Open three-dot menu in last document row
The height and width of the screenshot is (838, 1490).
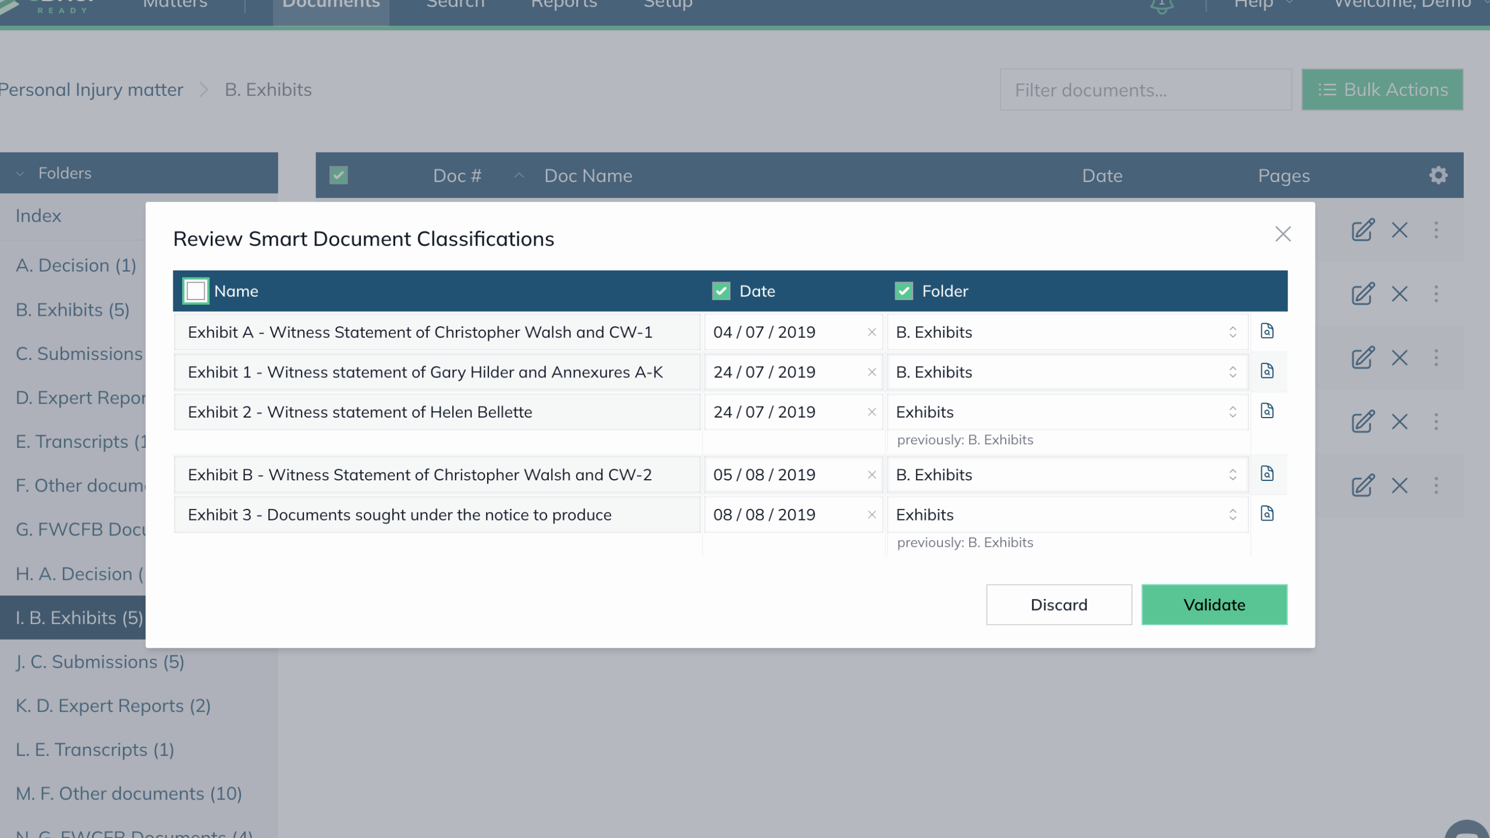[1436, 485]
